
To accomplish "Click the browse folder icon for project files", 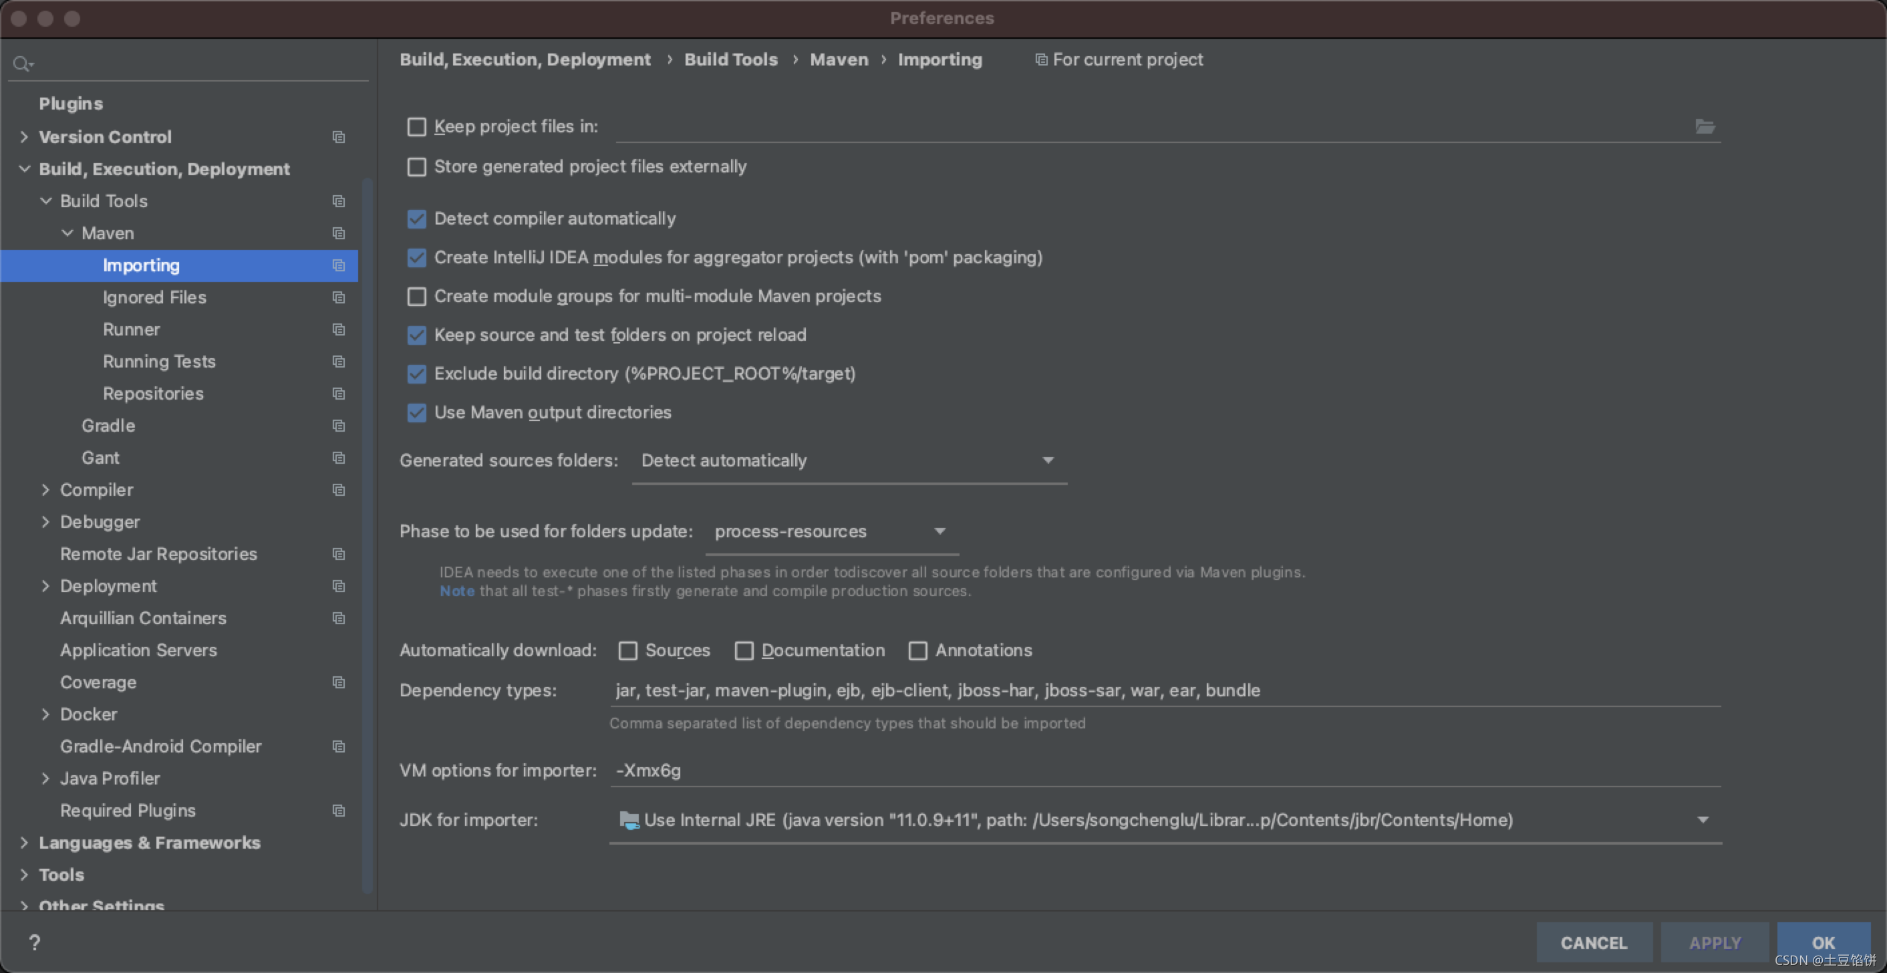I will (x=1705, y=127).
